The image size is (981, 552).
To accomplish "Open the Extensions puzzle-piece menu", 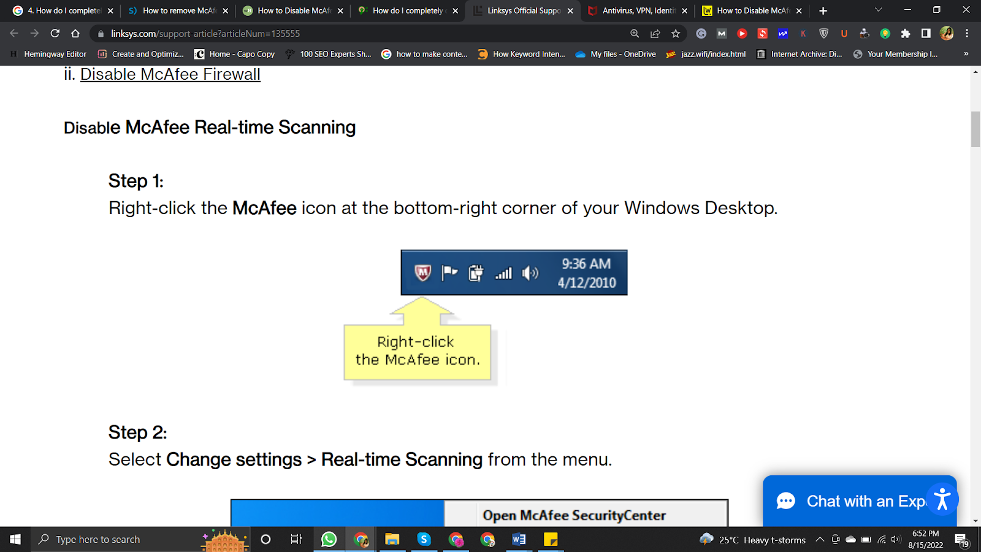I will pos(906,34).
